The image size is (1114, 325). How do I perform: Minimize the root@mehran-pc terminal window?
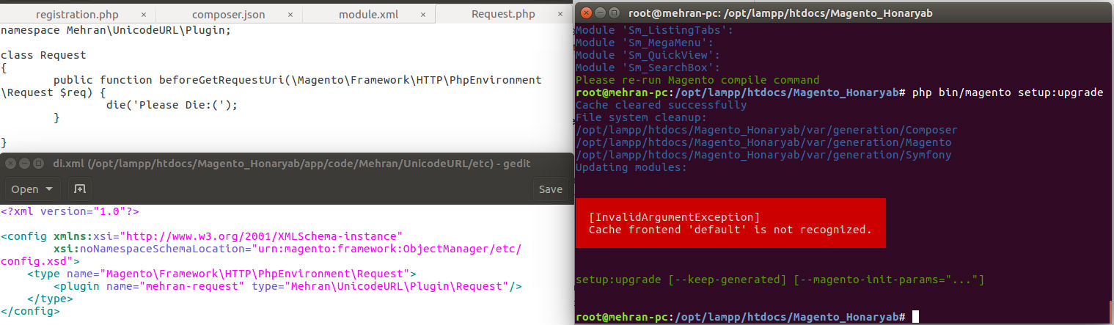click(x=600, y=13)
